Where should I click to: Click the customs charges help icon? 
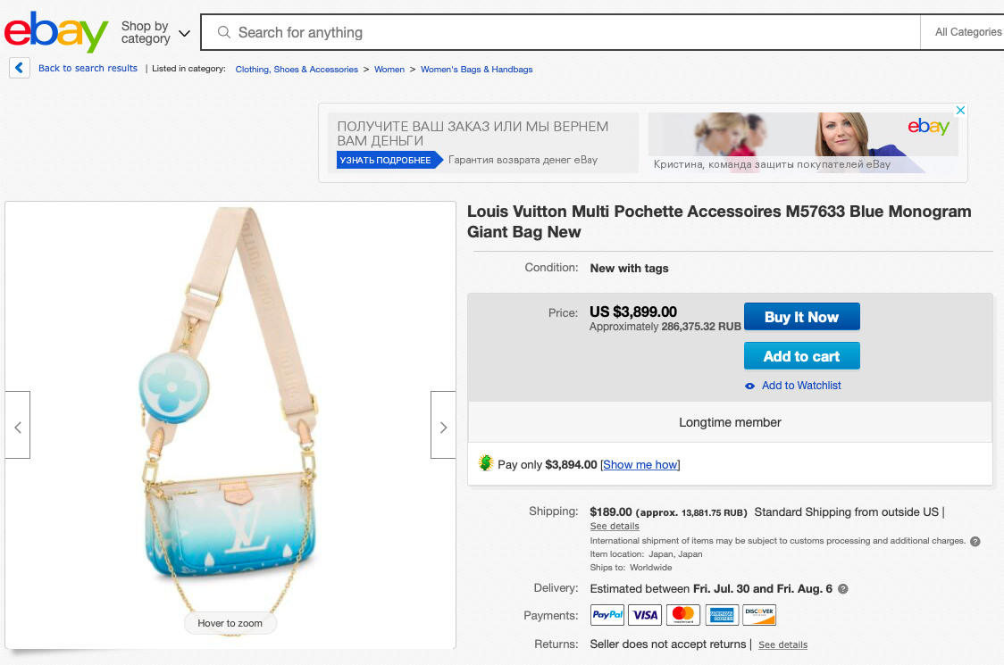[x=975, y=541]
